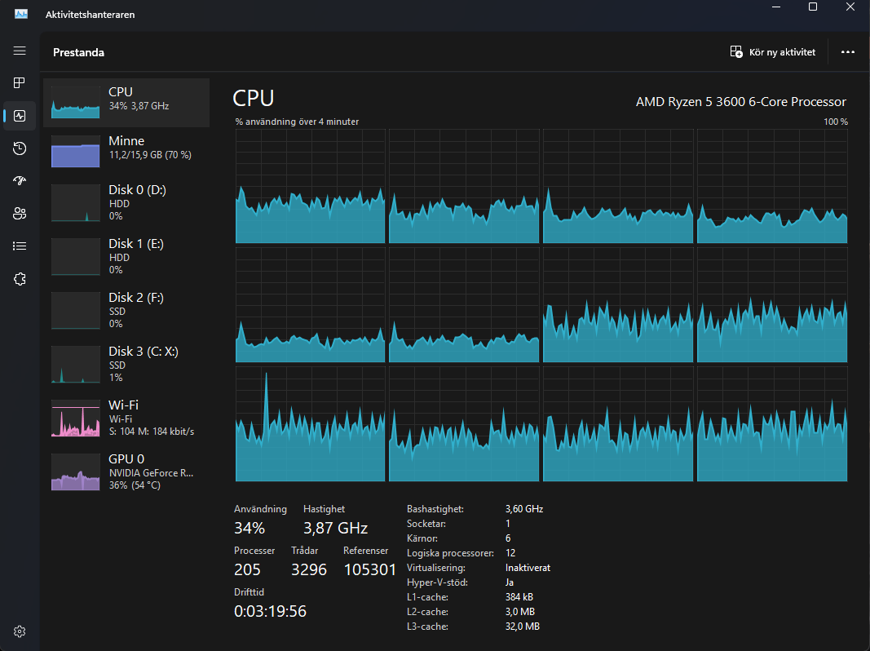Select GPU 0 NVIDIA GeForce item
Screen dimensions: 870x651
126,472
